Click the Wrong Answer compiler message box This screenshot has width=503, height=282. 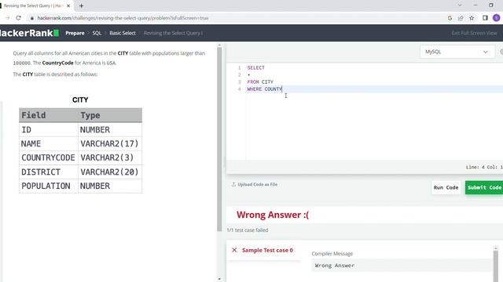point(402,266)
